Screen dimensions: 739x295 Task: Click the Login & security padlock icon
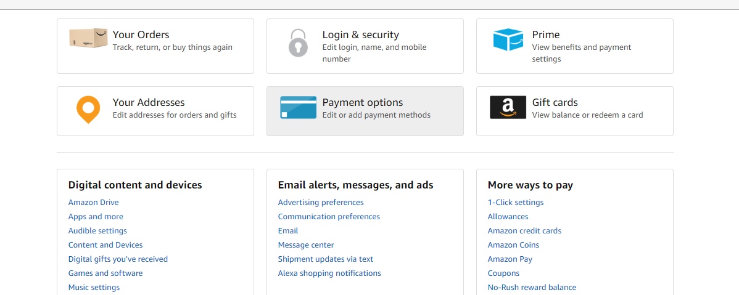(x=299, y=43)
